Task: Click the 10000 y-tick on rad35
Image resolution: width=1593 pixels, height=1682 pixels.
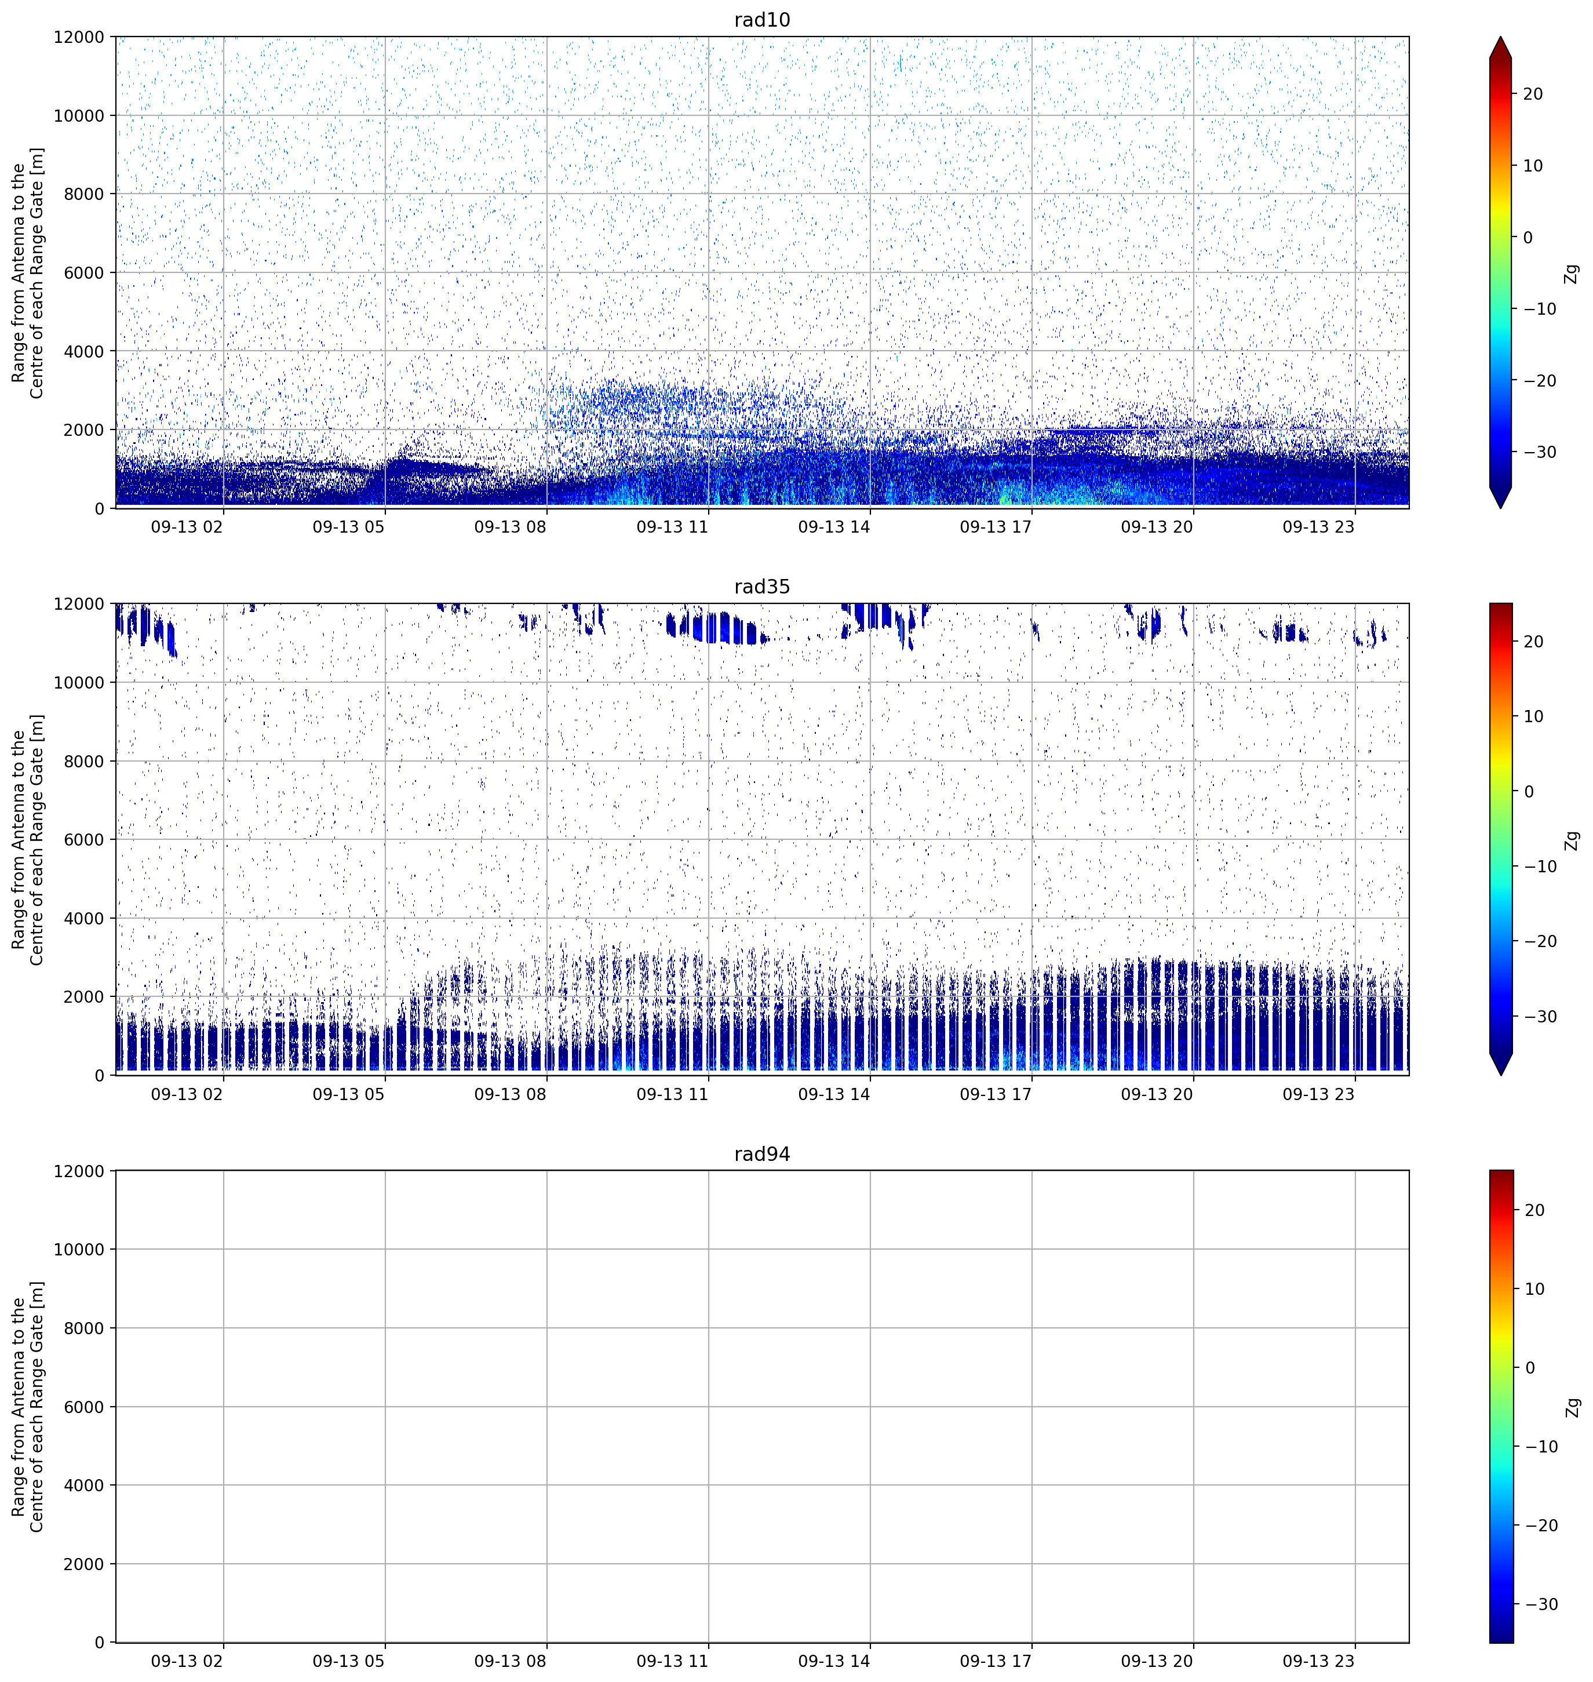Action: 79,683
